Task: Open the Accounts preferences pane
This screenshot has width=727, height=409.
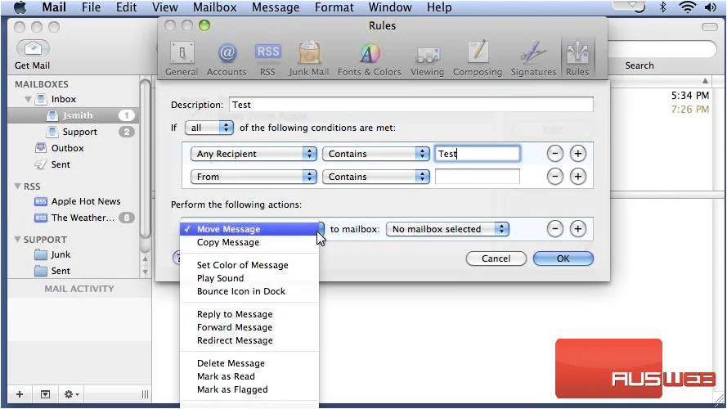Action: (x=227, y=58)
